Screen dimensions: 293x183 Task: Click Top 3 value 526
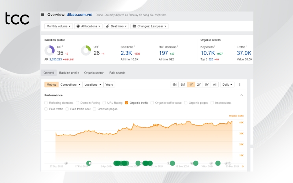[211, 59]
